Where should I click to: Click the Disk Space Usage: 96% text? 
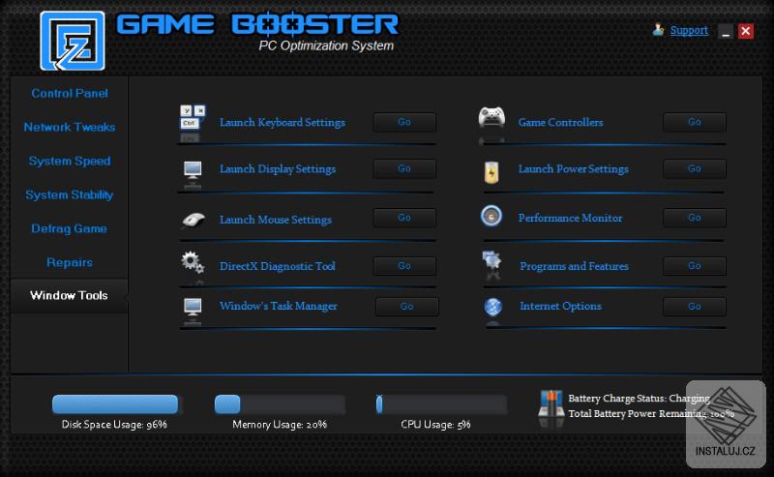tap(114, 424)
